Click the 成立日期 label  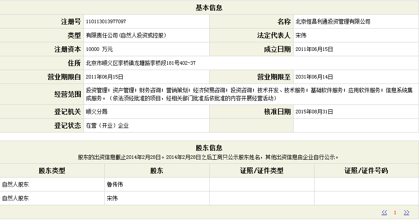pos(277,49)
